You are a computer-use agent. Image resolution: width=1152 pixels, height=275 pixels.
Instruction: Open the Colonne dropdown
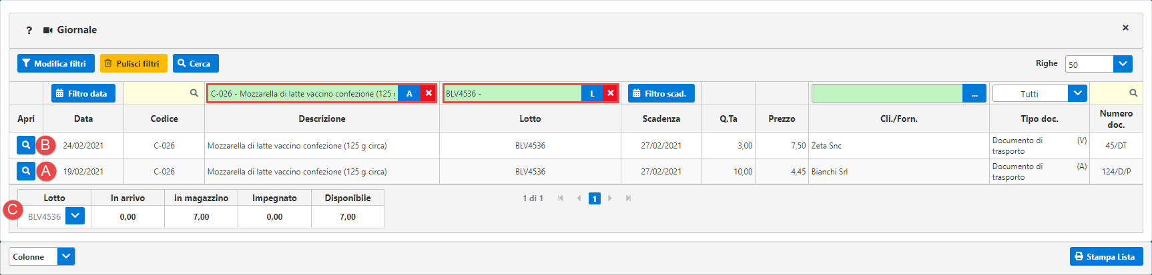click(x=66, y=256)
